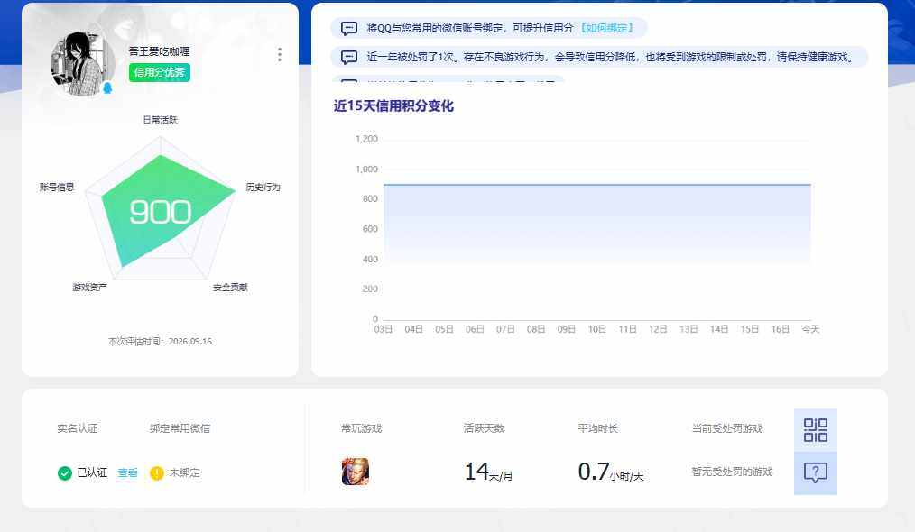Click the 0.7小时/天 average duration value
Image resolution: width=915 pixels, height=532 pixels.
[x=611, y=472]
